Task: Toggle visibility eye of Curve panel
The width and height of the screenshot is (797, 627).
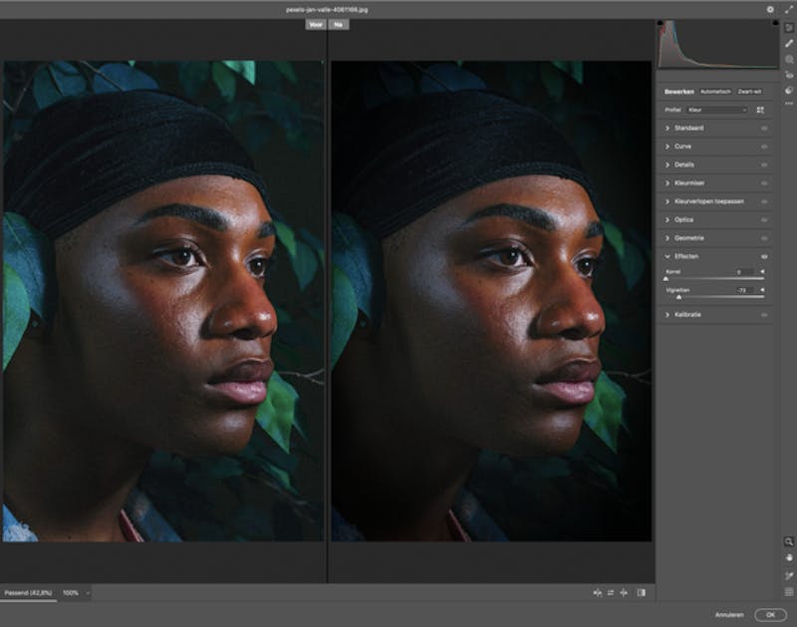Action: [764, 147]
